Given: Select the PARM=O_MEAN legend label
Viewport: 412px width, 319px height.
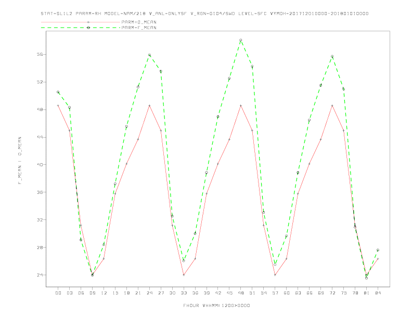Looking at the screenshot, I should [x=139, y=22].
